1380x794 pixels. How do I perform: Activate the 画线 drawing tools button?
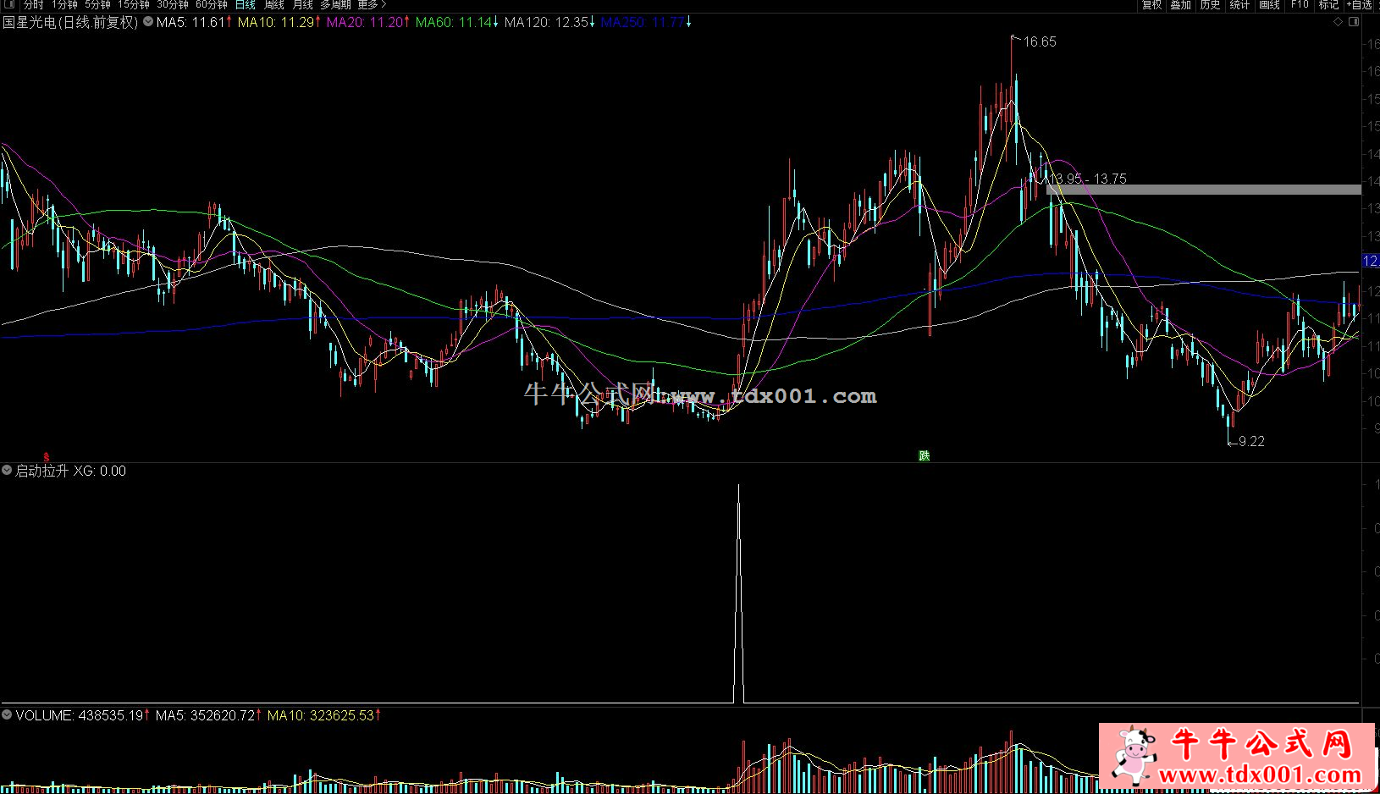1269,4
